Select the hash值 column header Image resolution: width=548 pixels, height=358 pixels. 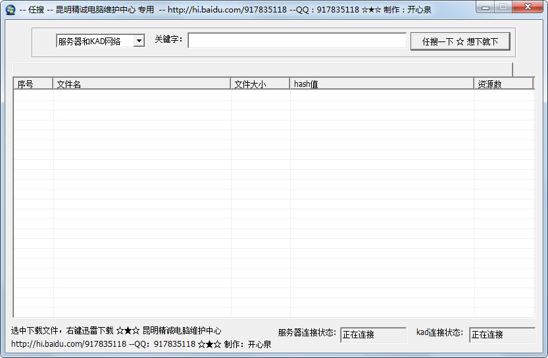tap(382, 84)
